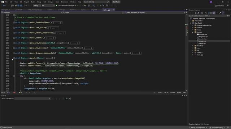Expand the control folder

coord(192,28)
